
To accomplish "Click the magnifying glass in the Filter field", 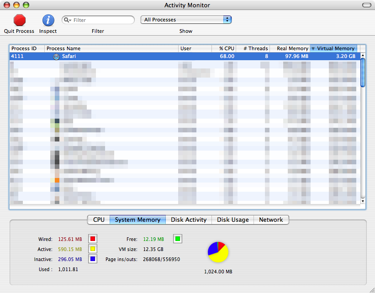I will [67, 20].
